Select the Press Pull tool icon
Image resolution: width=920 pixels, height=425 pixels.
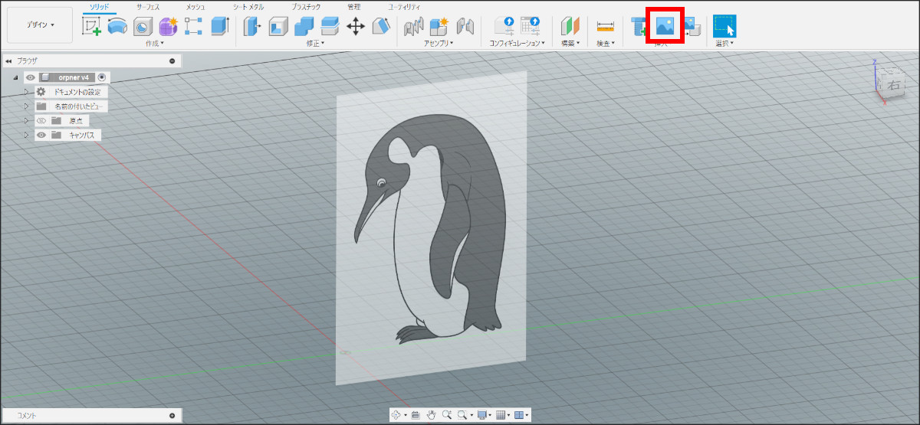(252, 26)
